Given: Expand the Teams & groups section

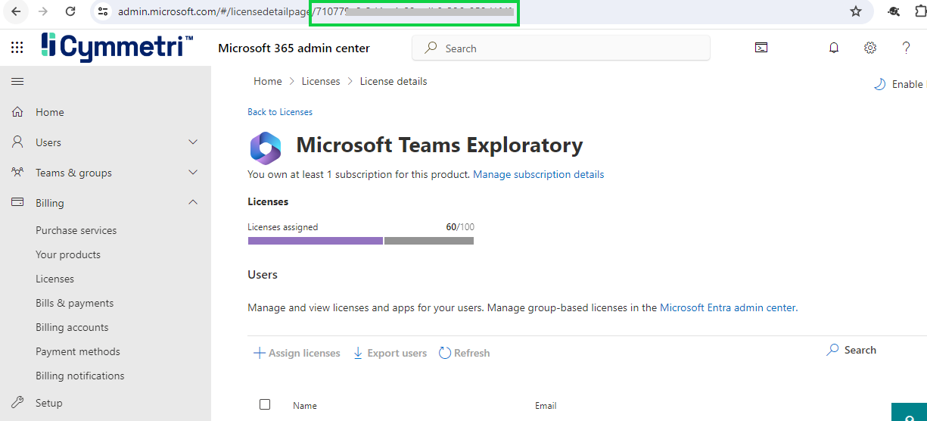Looking at the screenshot, I should pos(193,173).
